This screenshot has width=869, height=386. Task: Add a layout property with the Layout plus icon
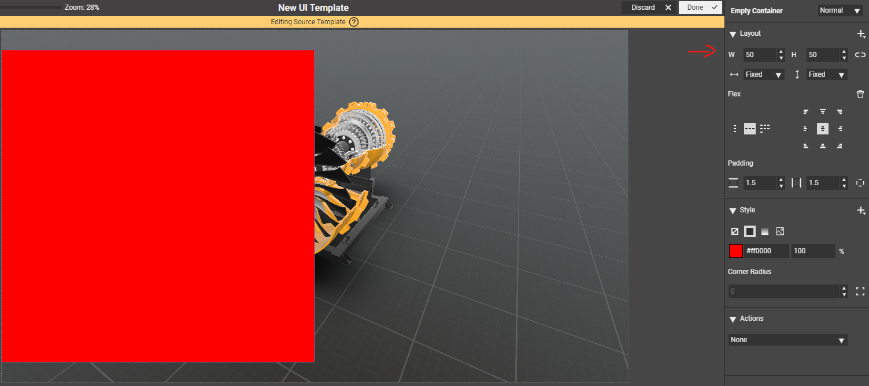(x=860, y=34)
